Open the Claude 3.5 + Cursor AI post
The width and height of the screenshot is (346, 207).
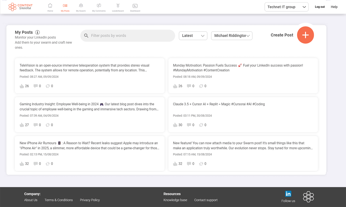[219, 104]
